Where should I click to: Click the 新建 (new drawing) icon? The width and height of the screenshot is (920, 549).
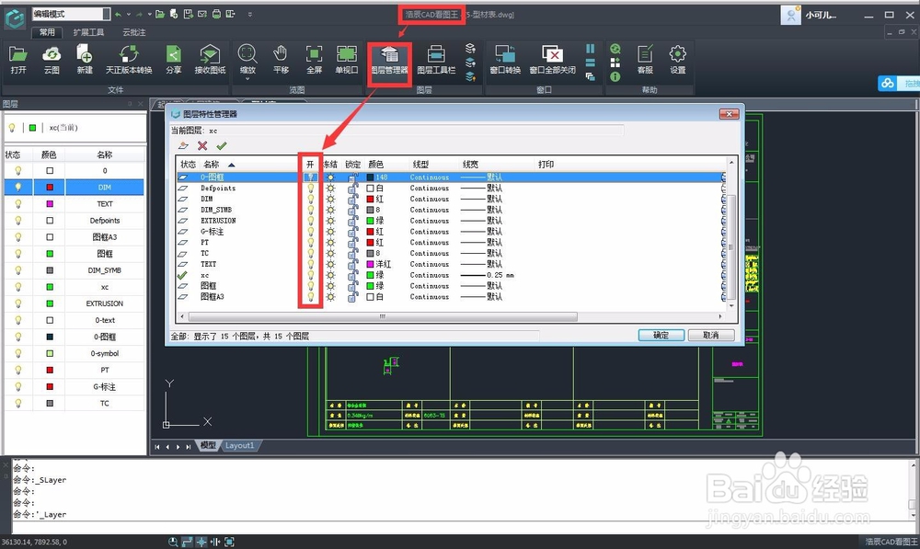85,60
